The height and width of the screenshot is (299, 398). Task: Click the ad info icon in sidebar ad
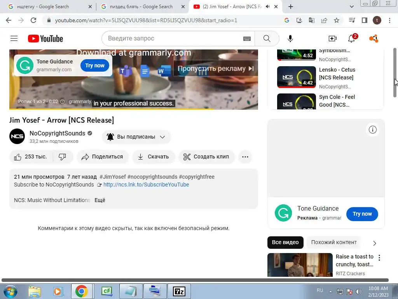pos(372,130)
